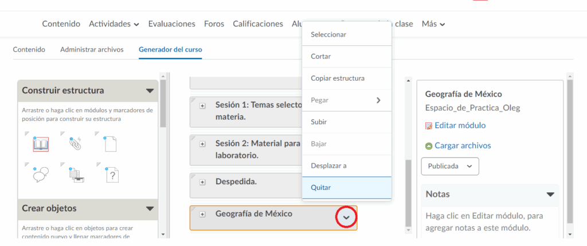587x246 pixels.
Task: Expand the Despedida module plus box
Action: point(202,182)
